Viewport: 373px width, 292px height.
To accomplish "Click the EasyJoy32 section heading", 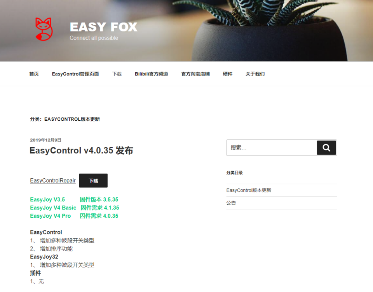I will point(44,257).
